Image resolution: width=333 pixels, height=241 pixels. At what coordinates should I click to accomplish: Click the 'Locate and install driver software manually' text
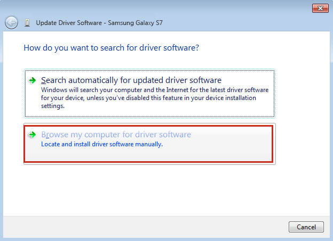point(102,144)
